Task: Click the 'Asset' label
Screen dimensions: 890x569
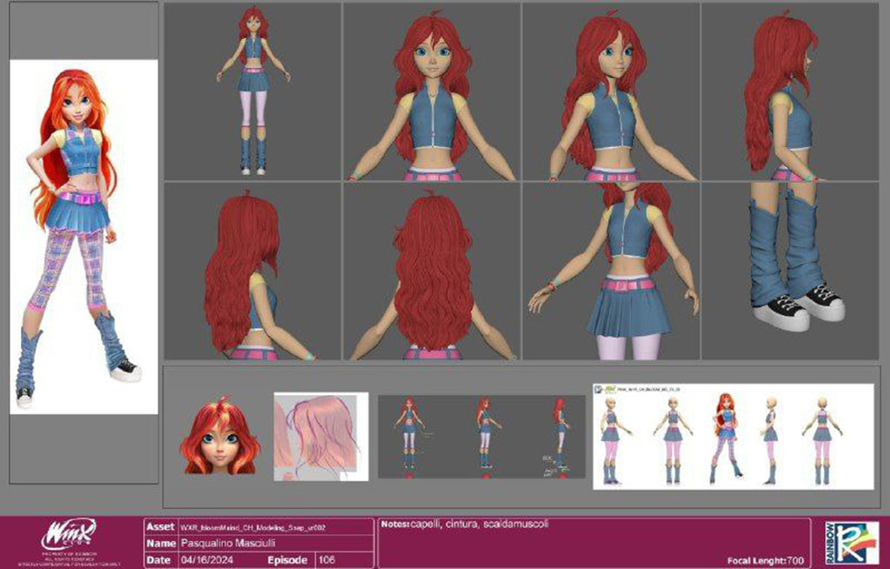Action: tap(161, 527)
